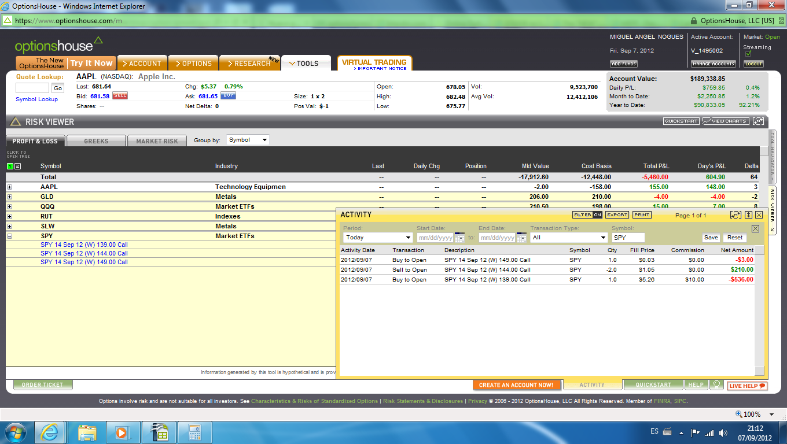Expand the GLD row
The width and height of the screenshot is (787, 444).
pyautogui.click(x=9, y=197)
